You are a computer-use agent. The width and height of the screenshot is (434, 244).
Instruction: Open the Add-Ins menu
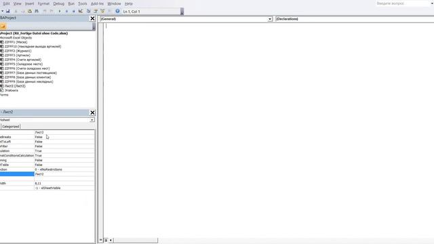point(97,3)
